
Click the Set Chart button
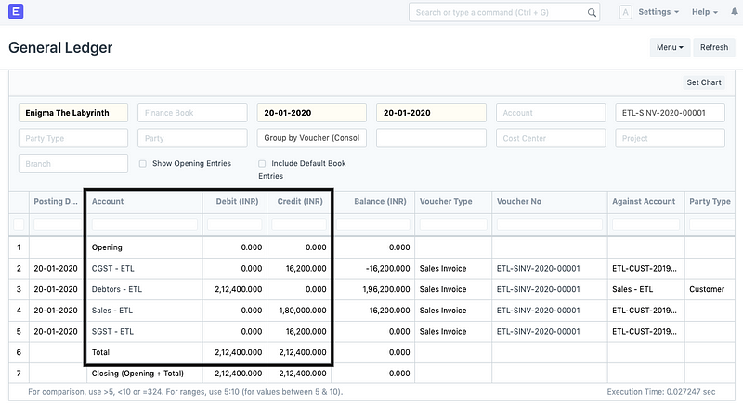coord(703,82)
